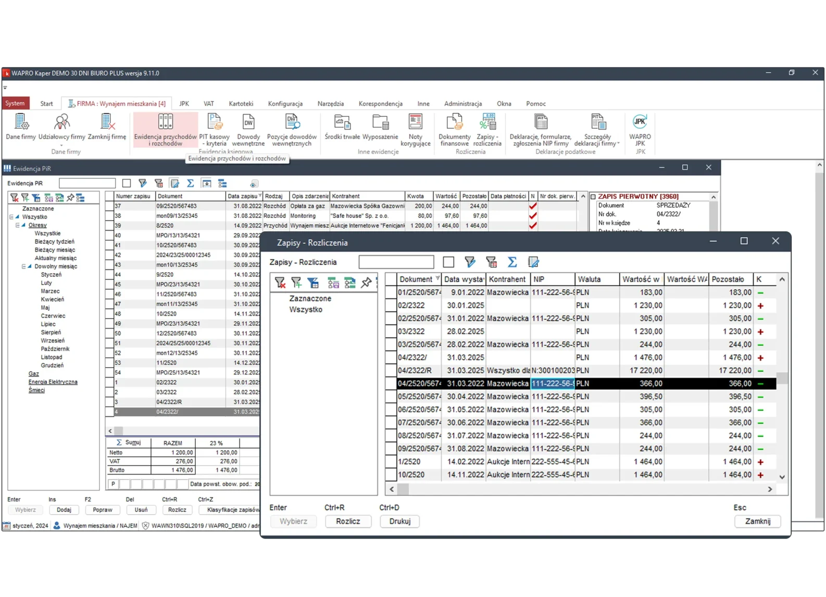The image size is (826, 597).
Task: Click the sigma sum icon in Ewidencja PiR toolbar
Action: pyautogui.click(x=191, y=184)
